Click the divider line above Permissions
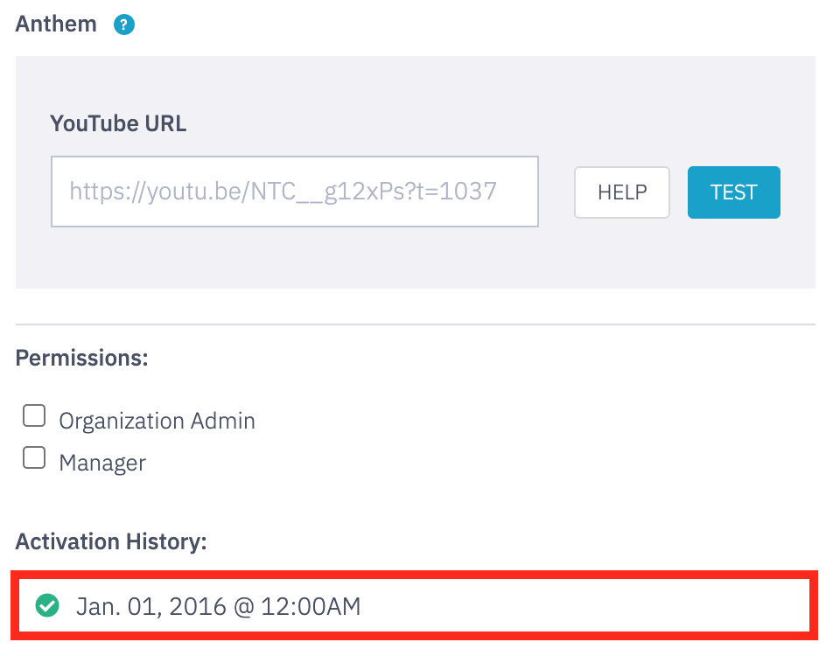This screenshot has width=833, height=656. pos(416,324)
